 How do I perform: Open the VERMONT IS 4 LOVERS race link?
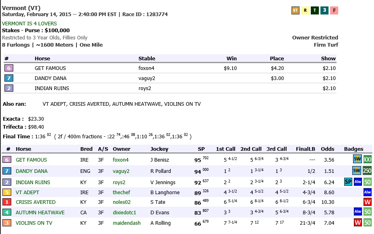click(x=29, y=24)
